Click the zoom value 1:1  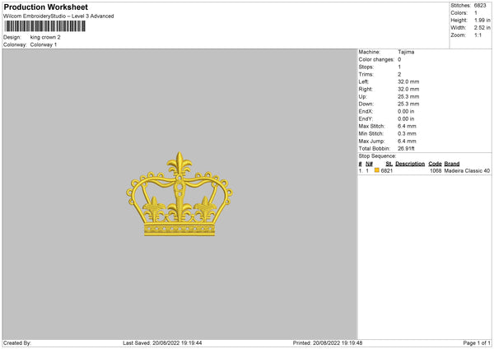click(478, 35)
